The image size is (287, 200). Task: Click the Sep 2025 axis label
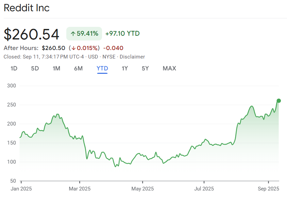269,189
